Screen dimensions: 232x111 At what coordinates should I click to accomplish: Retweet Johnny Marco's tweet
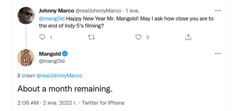click(x=91, y=37)
